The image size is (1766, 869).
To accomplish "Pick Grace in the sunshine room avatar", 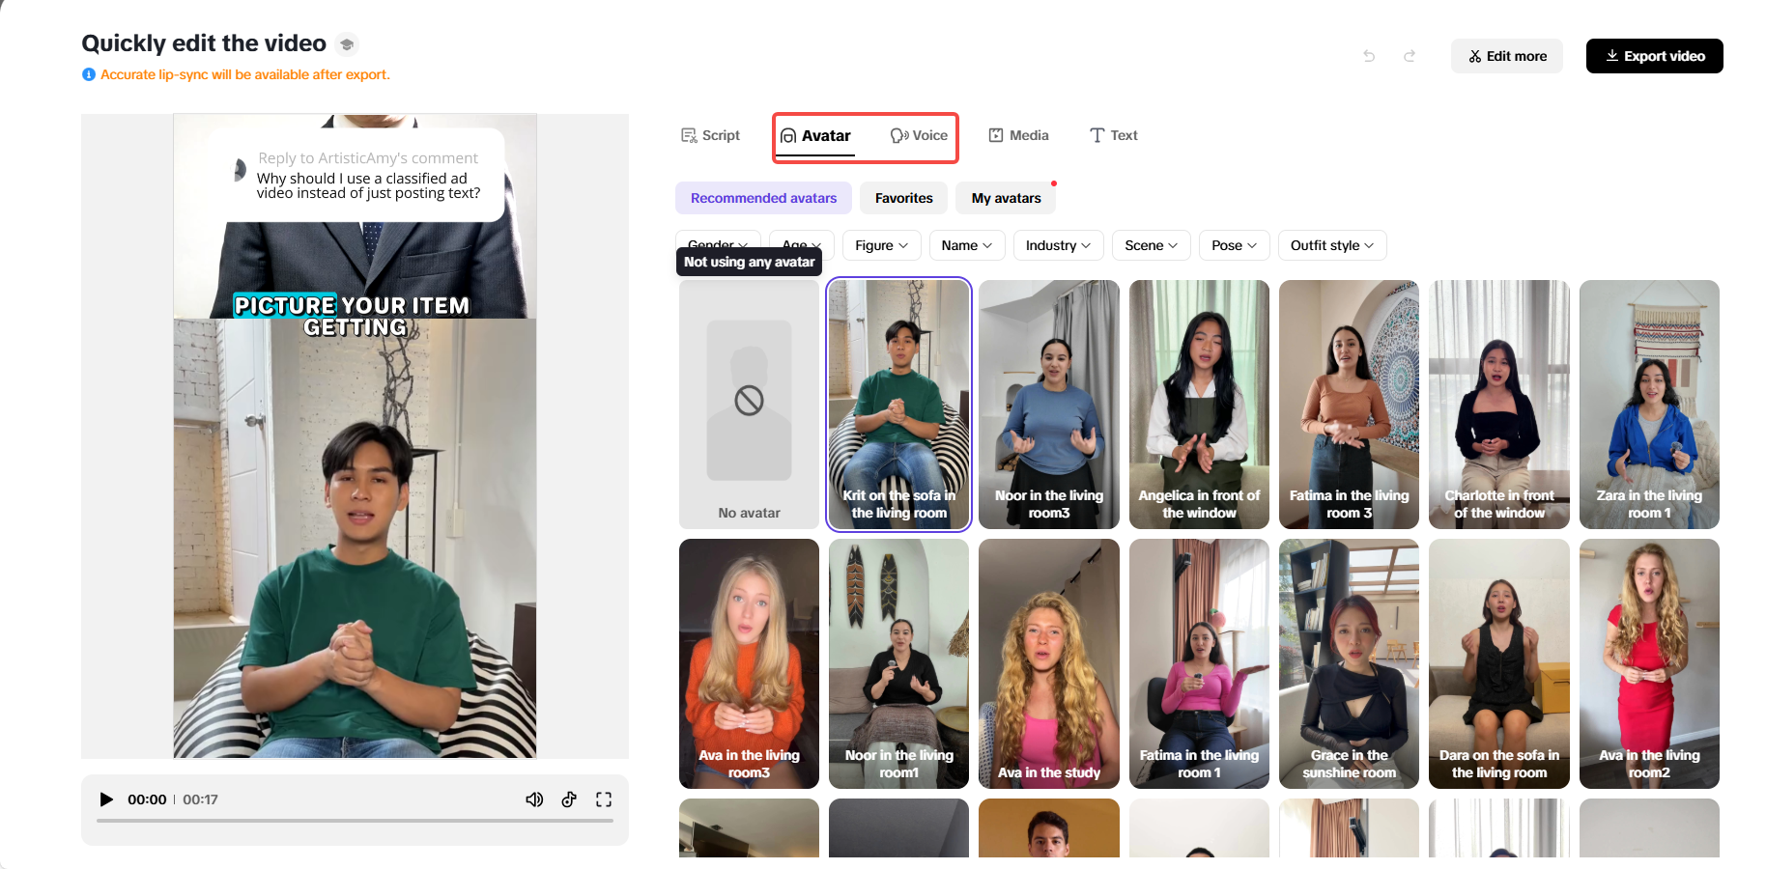I will tap(1349, 664).
